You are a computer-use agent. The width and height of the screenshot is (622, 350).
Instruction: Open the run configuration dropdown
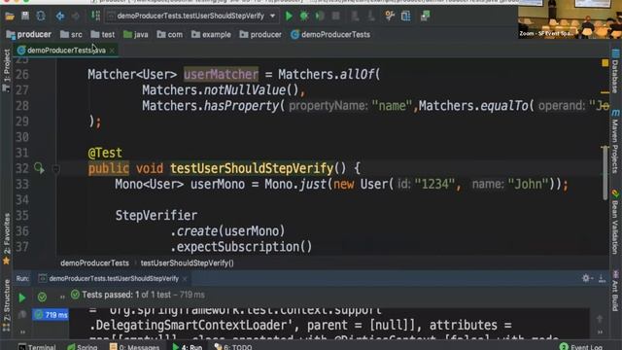click(x=191, y=17)
